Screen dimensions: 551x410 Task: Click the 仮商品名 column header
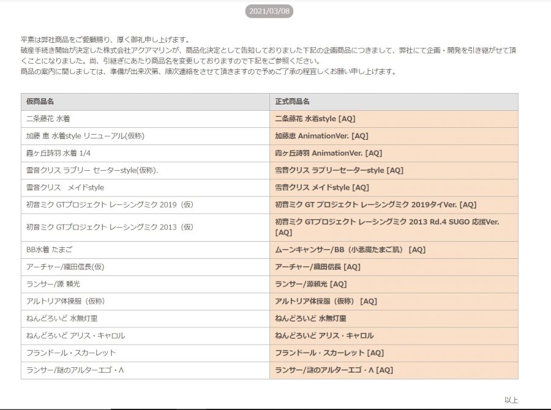(x=145, y=102)
